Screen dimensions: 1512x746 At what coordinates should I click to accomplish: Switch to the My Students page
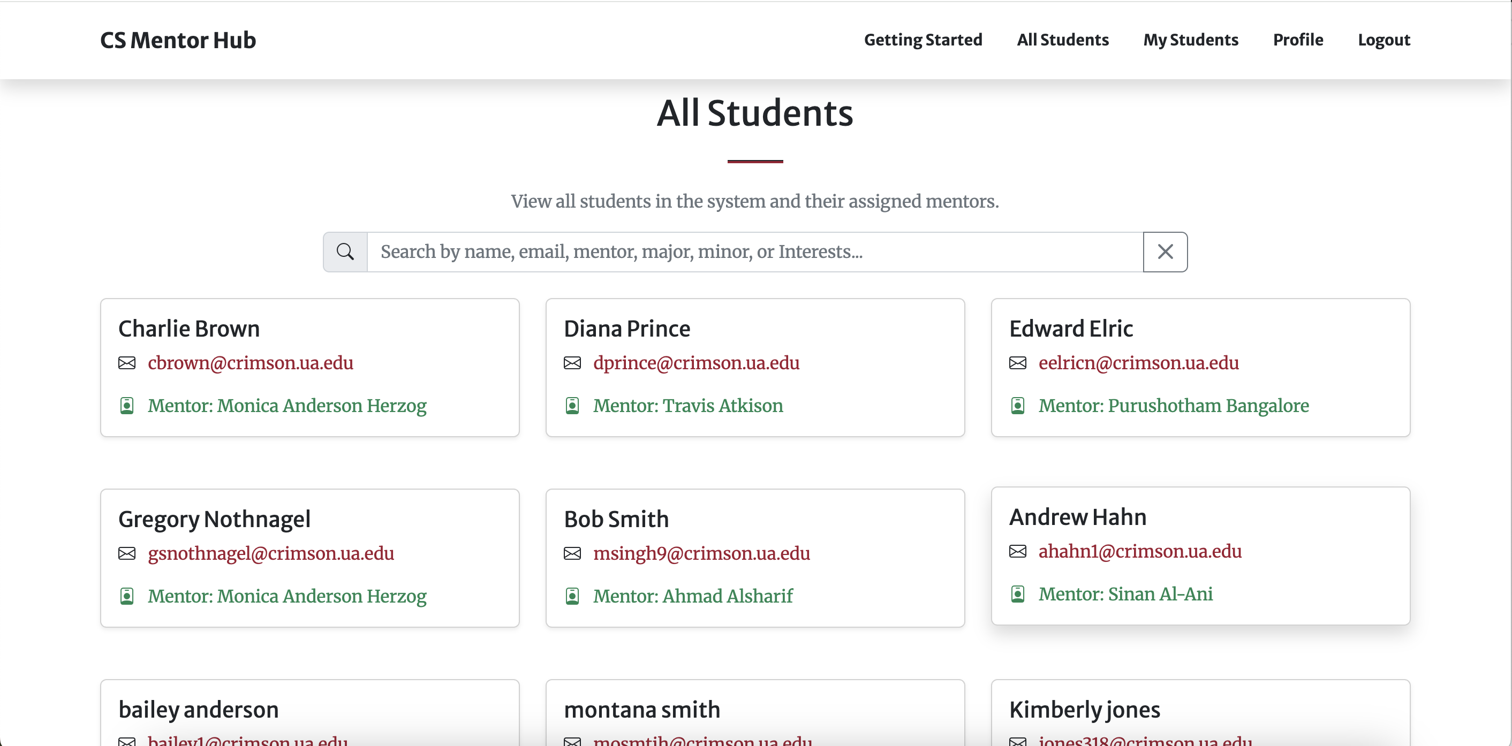click(1190, 39)
